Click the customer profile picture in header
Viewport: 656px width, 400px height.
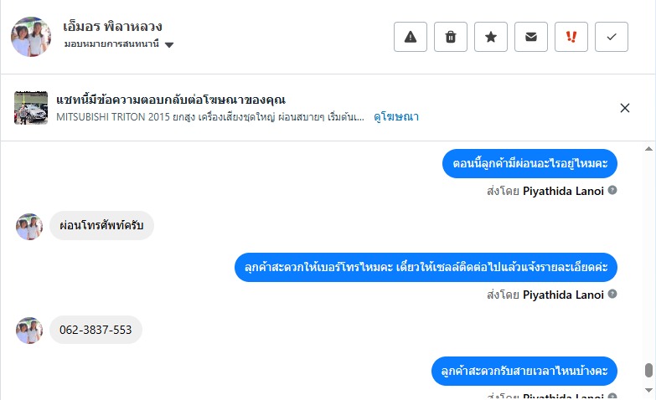point(31,36)
